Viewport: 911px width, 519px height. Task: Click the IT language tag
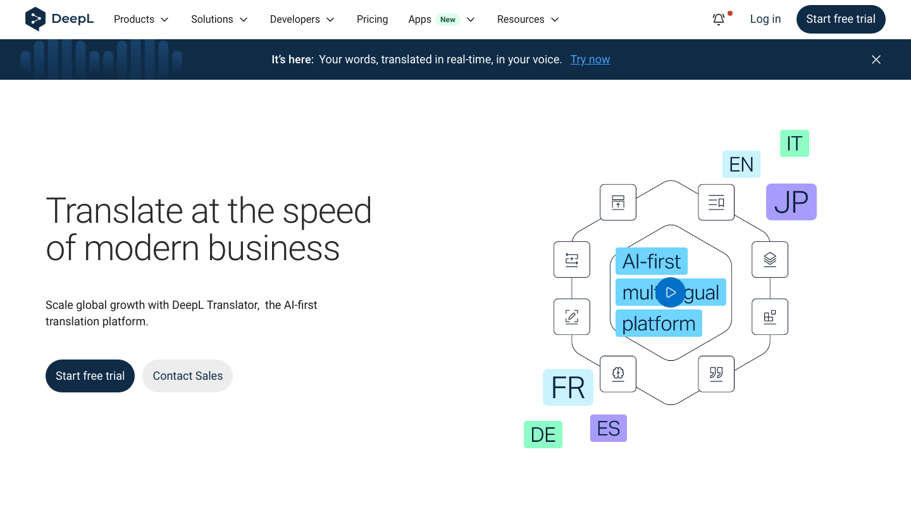(x=795, y=144)
